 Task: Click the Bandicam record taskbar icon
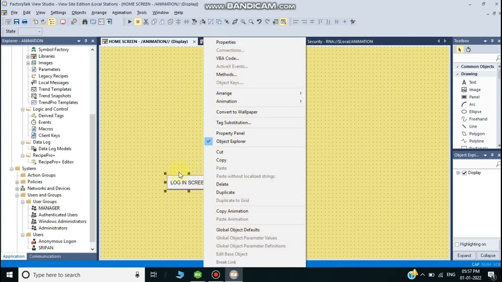coord(216,275)
